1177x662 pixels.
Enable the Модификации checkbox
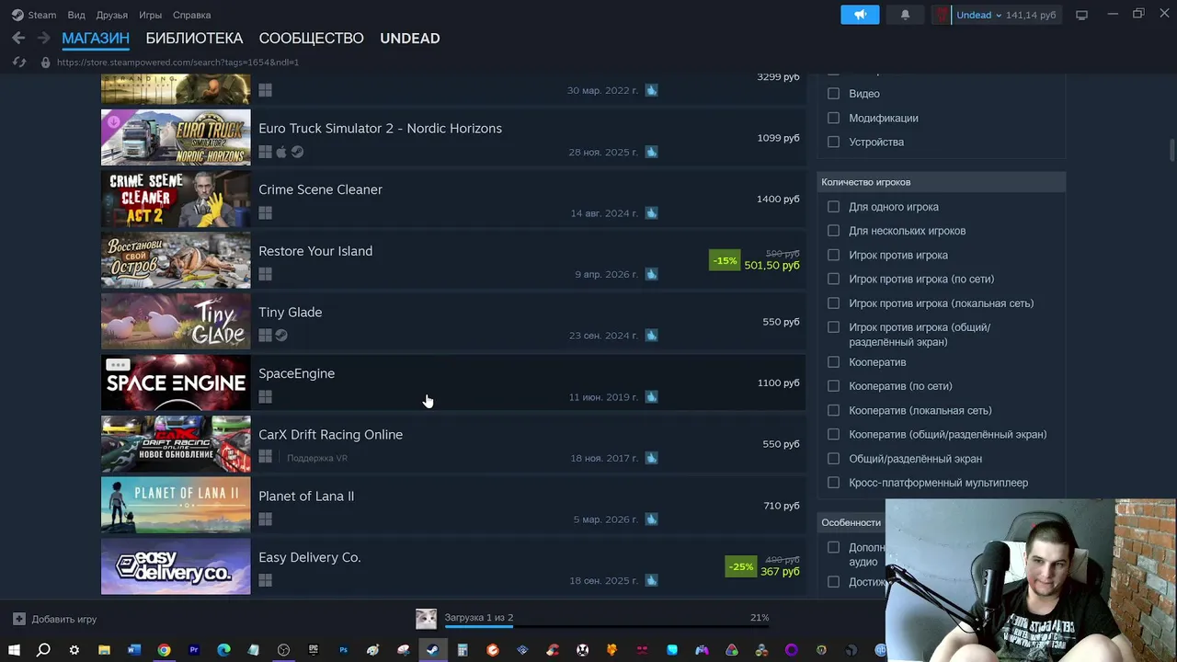[833, 118]
